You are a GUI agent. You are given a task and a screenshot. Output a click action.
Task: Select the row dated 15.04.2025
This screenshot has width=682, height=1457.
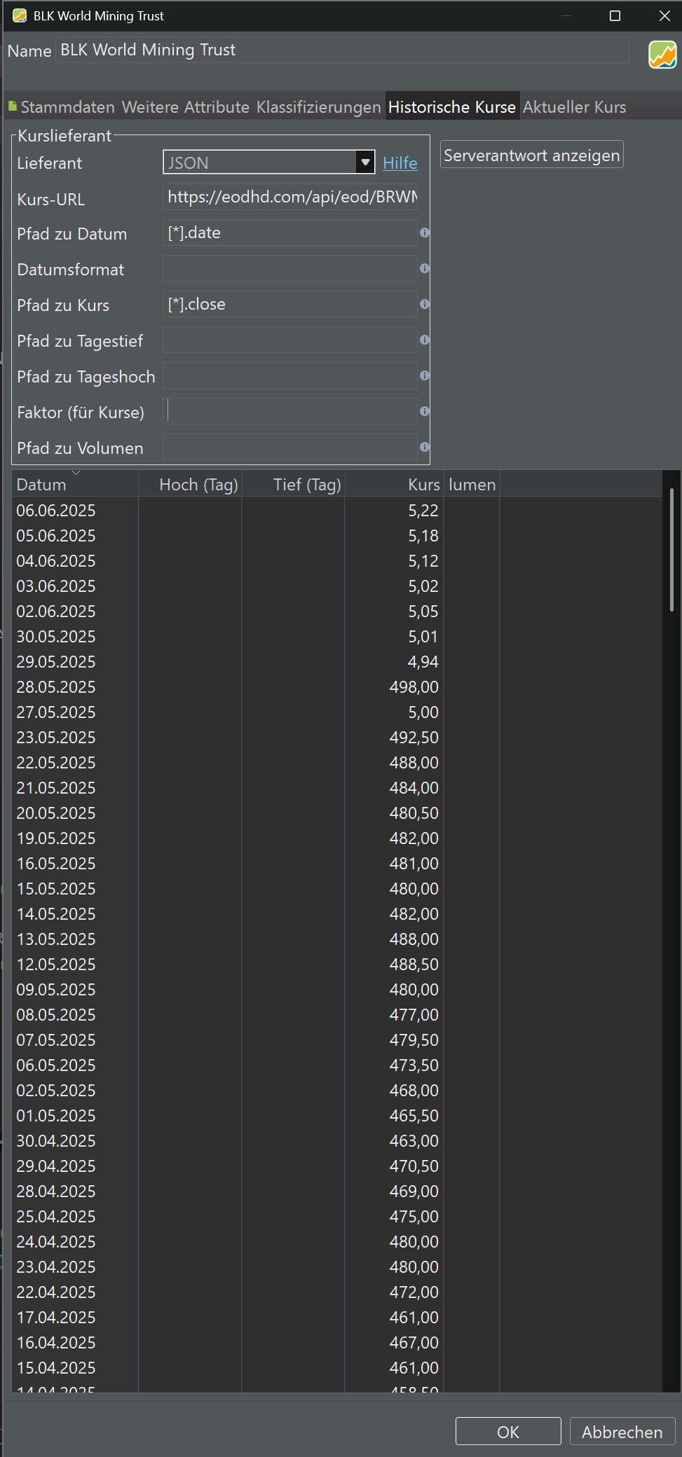pos(337,1368)
